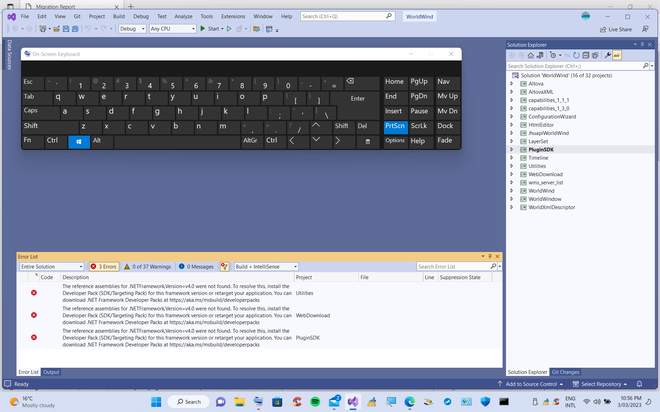This screenshot has height=412, width=660.
Task: Click Show All Files icon in Solution Explorer
Action: pos(595,55)
